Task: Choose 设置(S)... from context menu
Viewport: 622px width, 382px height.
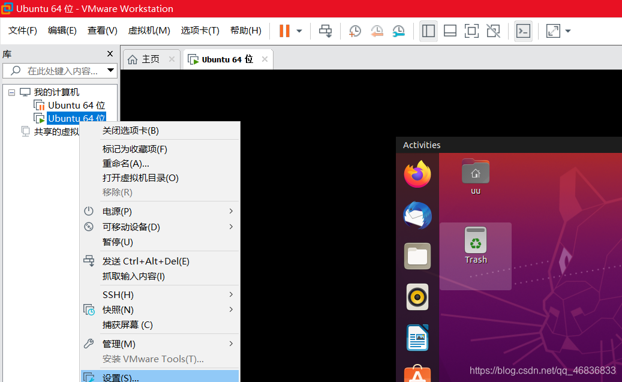Action: tap(160, 377)
